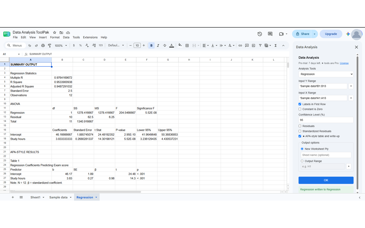Click OK to run the analysis
This screenshot has height=228, width=365.
click(326, 180)
